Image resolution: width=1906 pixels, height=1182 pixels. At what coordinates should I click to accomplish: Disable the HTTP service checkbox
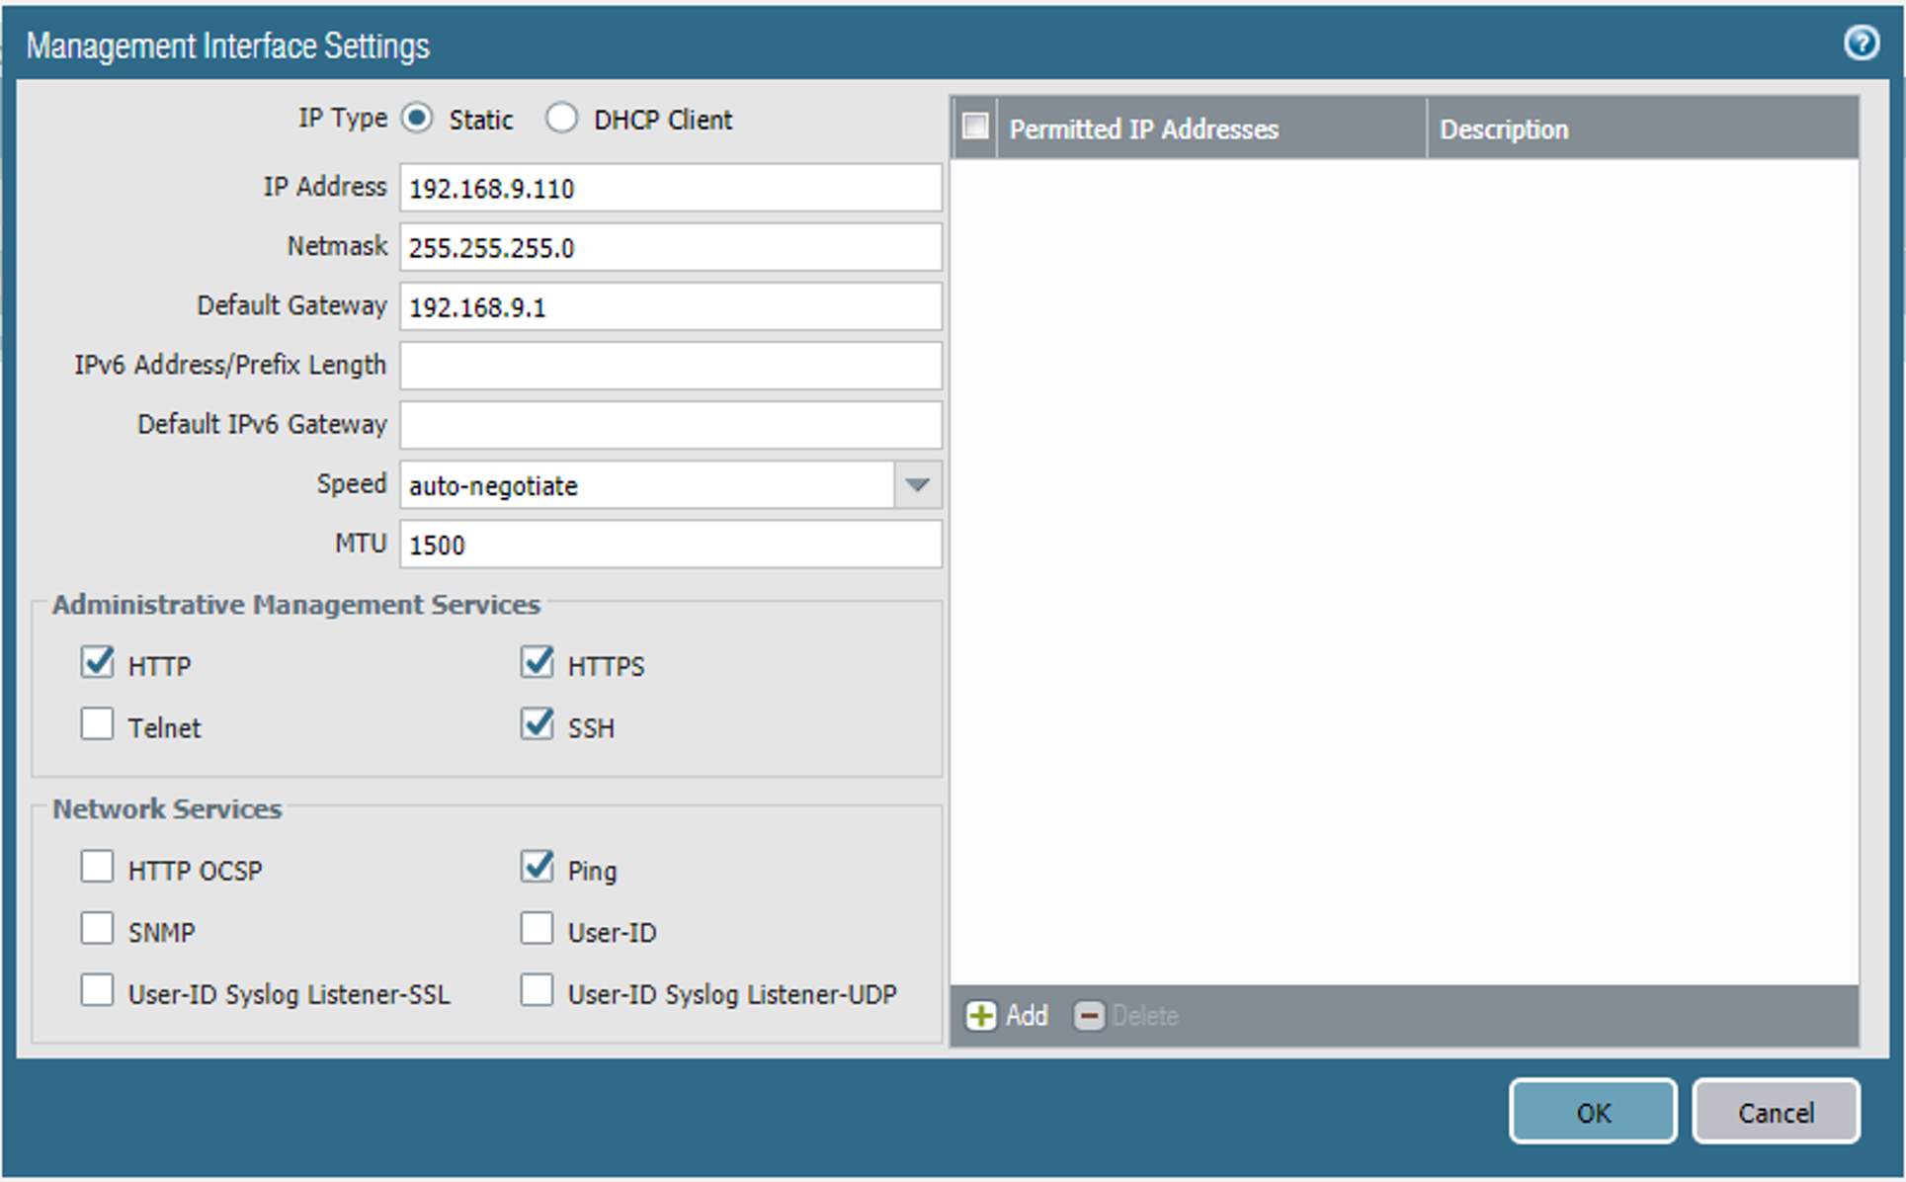[x=97, y=663]
